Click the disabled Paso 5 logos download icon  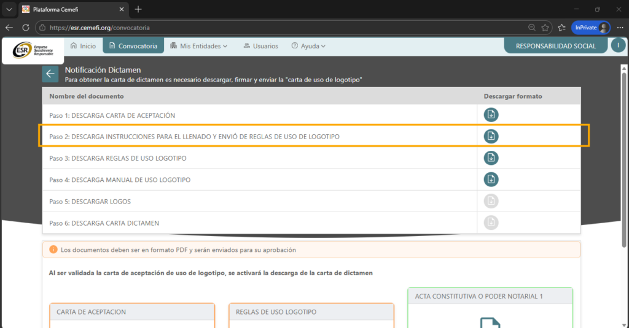(491, 201)
